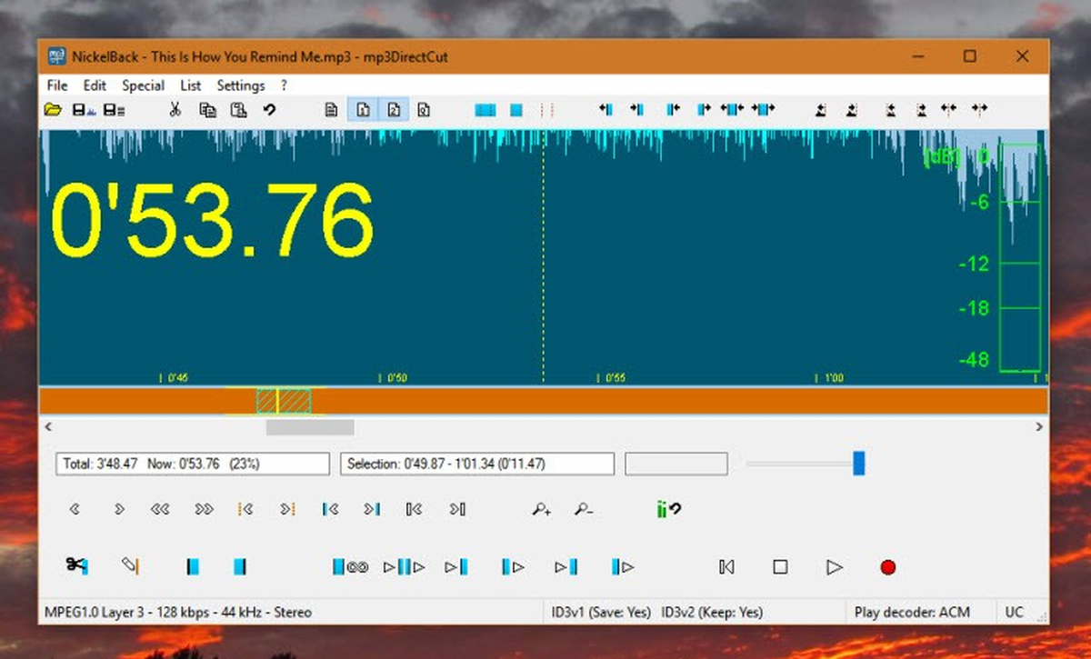Cut the selection using the scissors button
This screenshot has height=659, width=1091.
[76, 566]
